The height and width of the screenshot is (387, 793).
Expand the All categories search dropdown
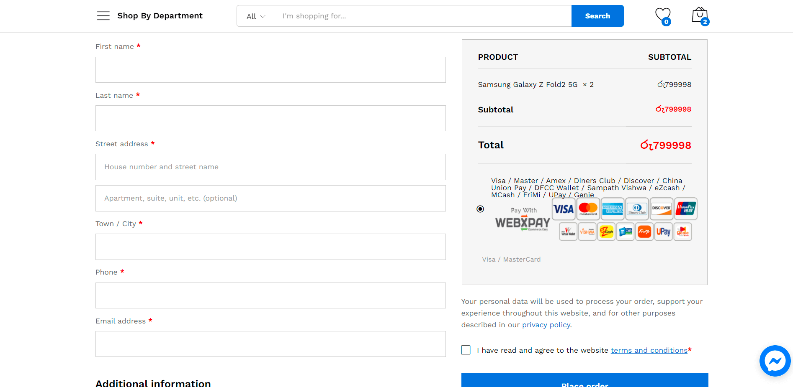[255, 16]
